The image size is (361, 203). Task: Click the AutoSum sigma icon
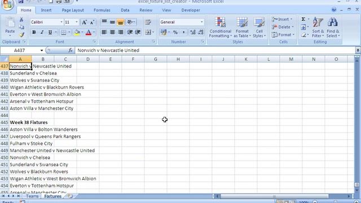click(x=303, y=19)
